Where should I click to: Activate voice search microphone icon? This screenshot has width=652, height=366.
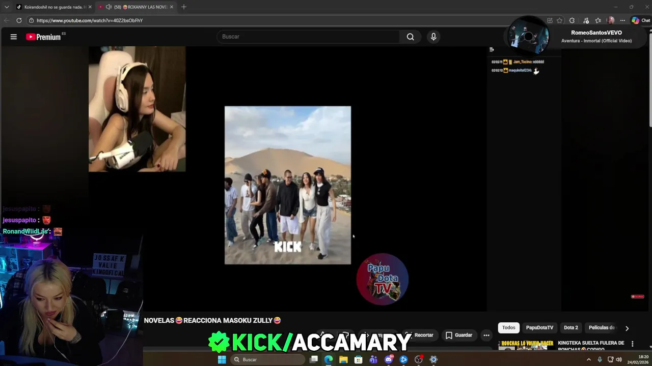[x=433, y=37]
